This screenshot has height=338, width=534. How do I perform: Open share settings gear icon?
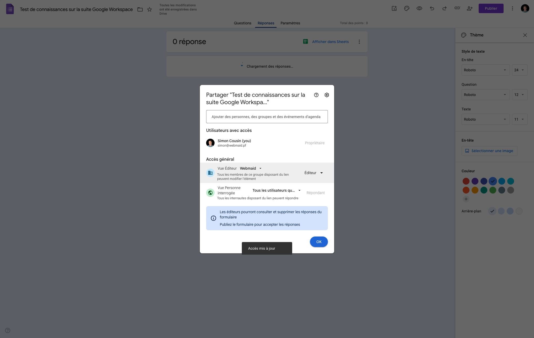[327, 95]
